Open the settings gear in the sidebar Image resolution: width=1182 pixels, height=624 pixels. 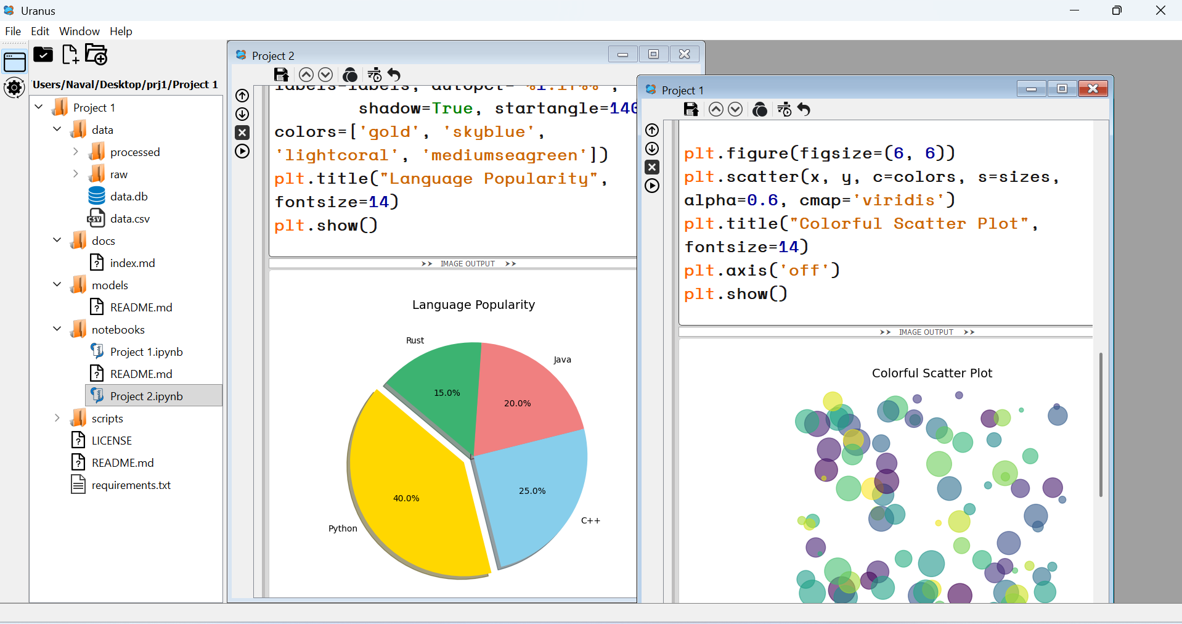click(x=14, y=88)
